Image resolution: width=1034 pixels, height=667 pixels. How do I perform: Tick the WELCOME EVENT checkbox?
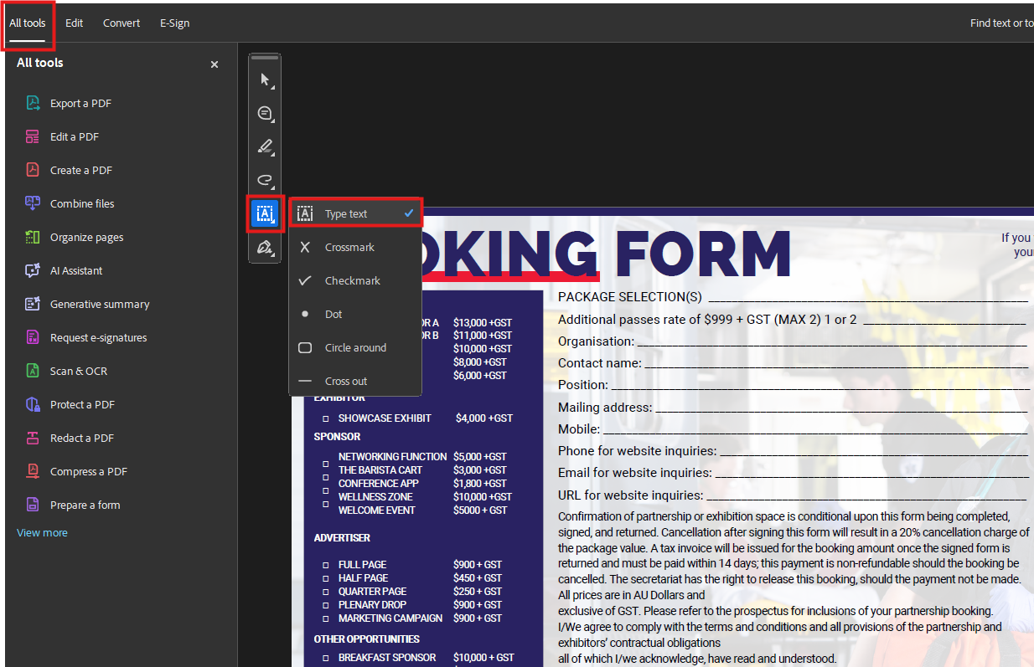[x=326, y=504]
